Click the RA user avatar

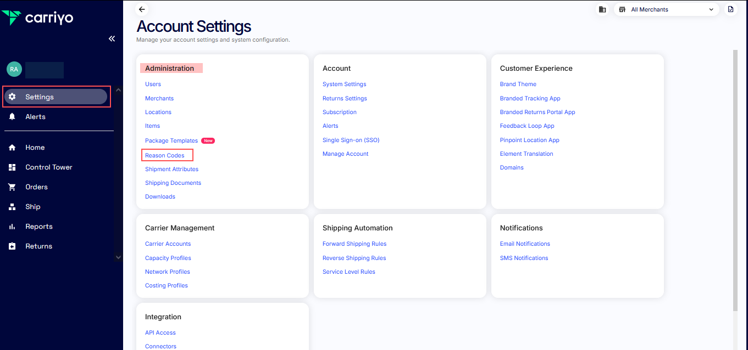[14, 69]
